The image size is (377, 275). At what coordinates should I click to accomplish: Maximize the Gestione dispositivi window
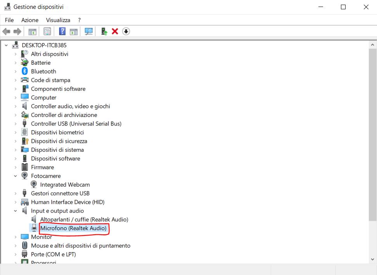343,7
